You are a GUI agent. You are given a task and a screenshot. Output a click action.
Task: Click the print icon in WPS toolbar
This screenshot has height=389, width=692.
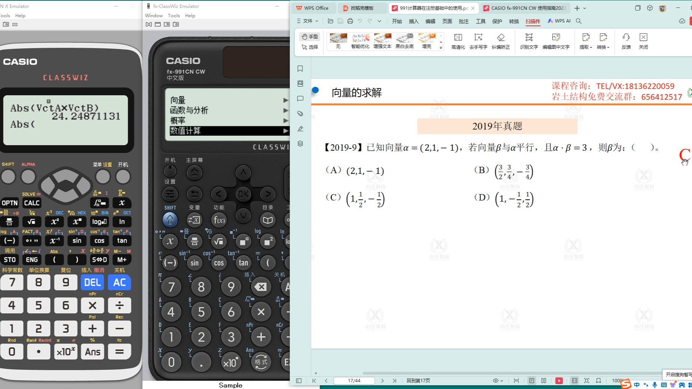click(x=350, y=21)
